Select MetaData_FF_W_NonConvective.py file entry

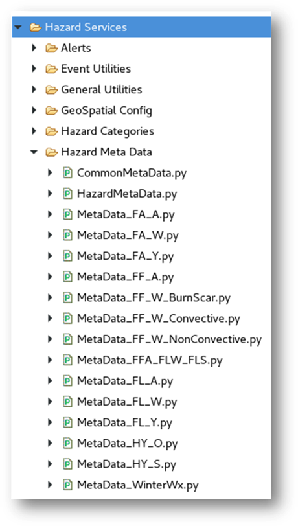(x=170, y=339)
